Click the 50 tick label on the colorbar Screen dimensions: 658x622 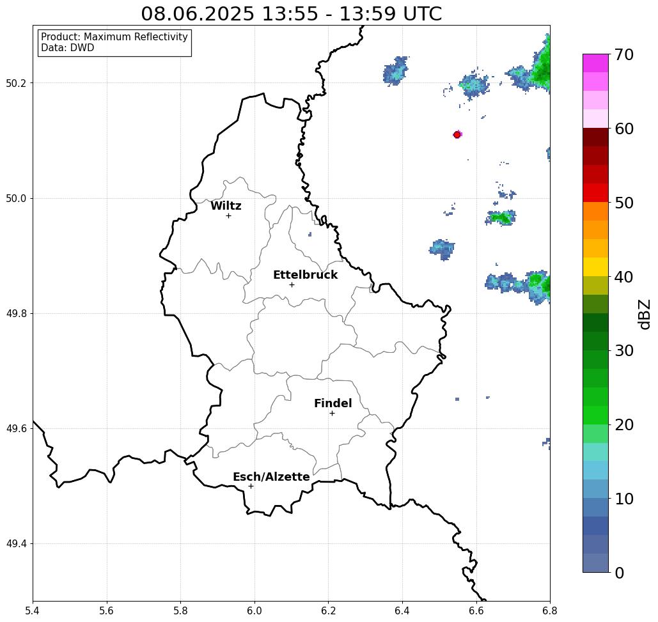(624, 203)
